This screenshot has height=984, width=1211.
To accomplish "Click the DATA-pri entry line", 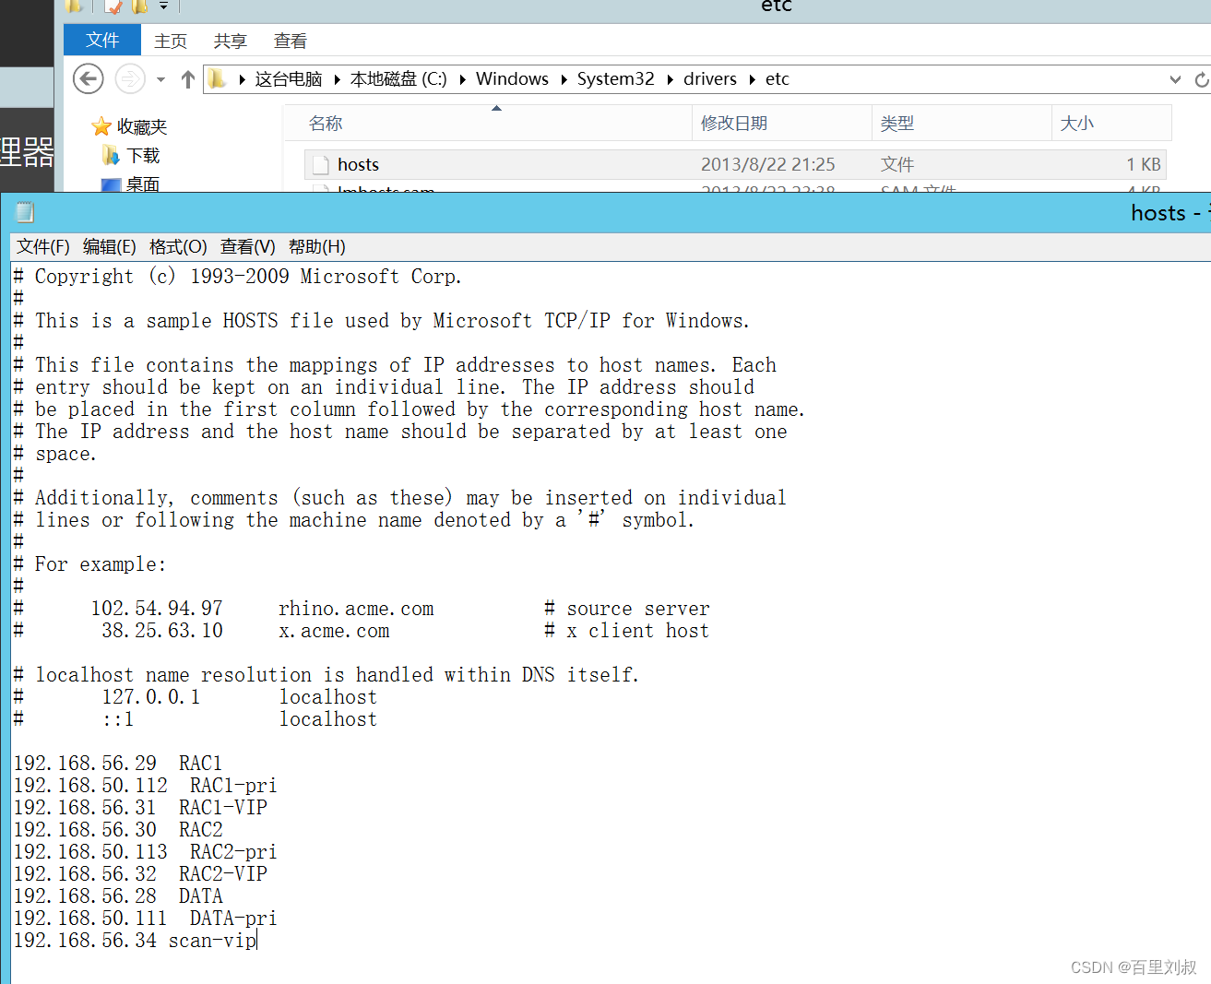I will tap(145, 919).
